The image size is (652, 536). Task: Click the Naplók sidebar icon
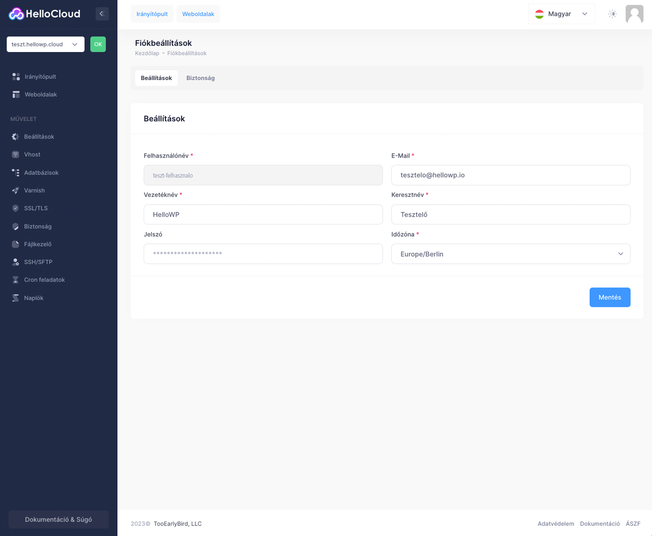(x=15, y=298)
